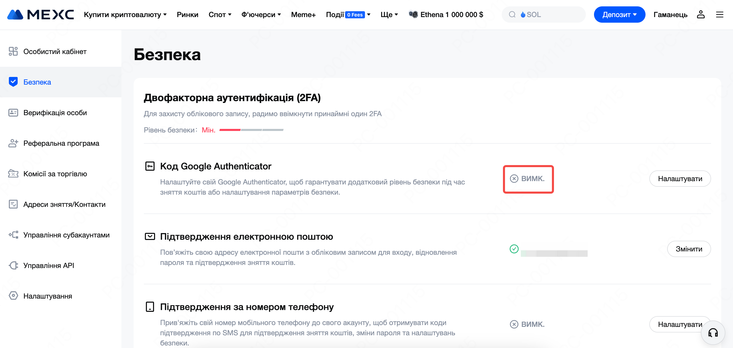733x348 pixels.
Task: Open Особистий кабінет in sidebar
Action: [x=61, y=51]
